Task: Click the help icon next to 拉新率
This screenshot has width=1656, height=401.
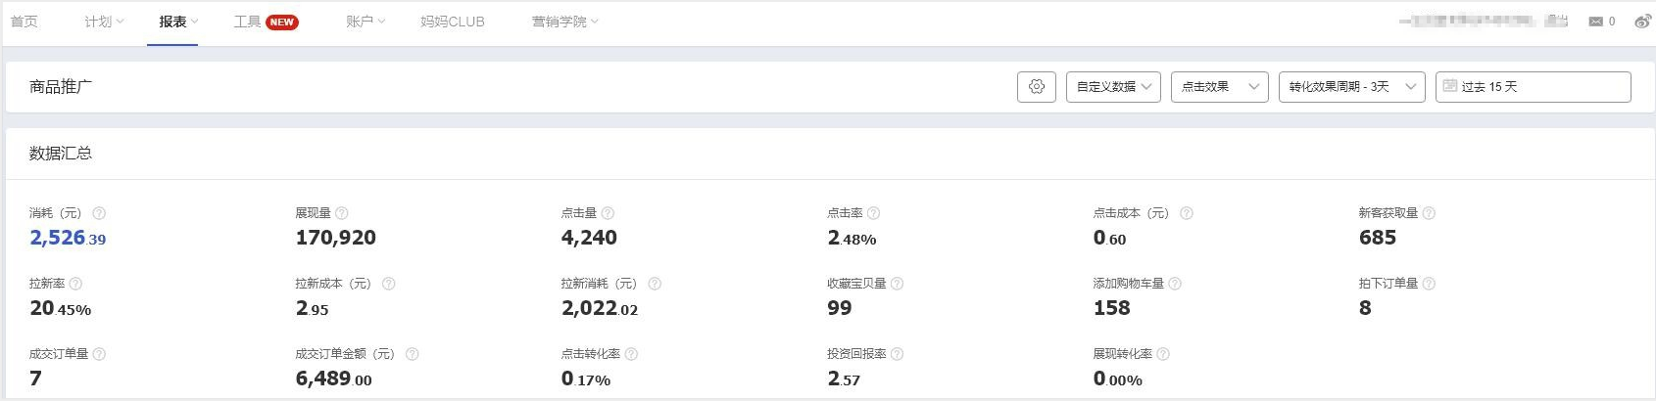Action: click(75, 284)
